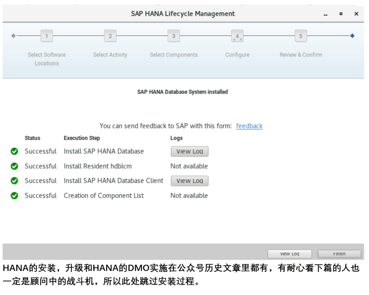Click the green check for Install Resident hdblcm
The image size is (369, 295).
[14, 166]
